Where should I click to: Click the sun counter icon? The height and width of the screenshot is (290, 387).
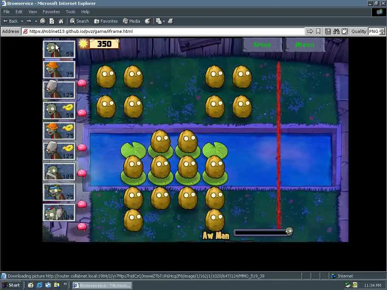[83, 44]
